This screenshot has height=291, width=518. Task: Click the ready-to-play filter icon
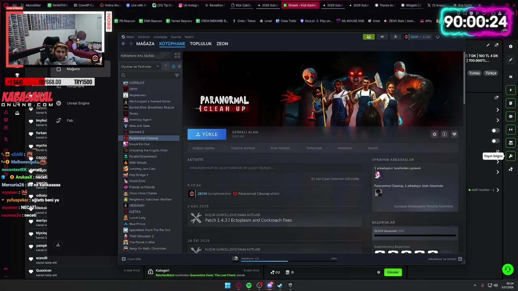click(x=179, y=66)
